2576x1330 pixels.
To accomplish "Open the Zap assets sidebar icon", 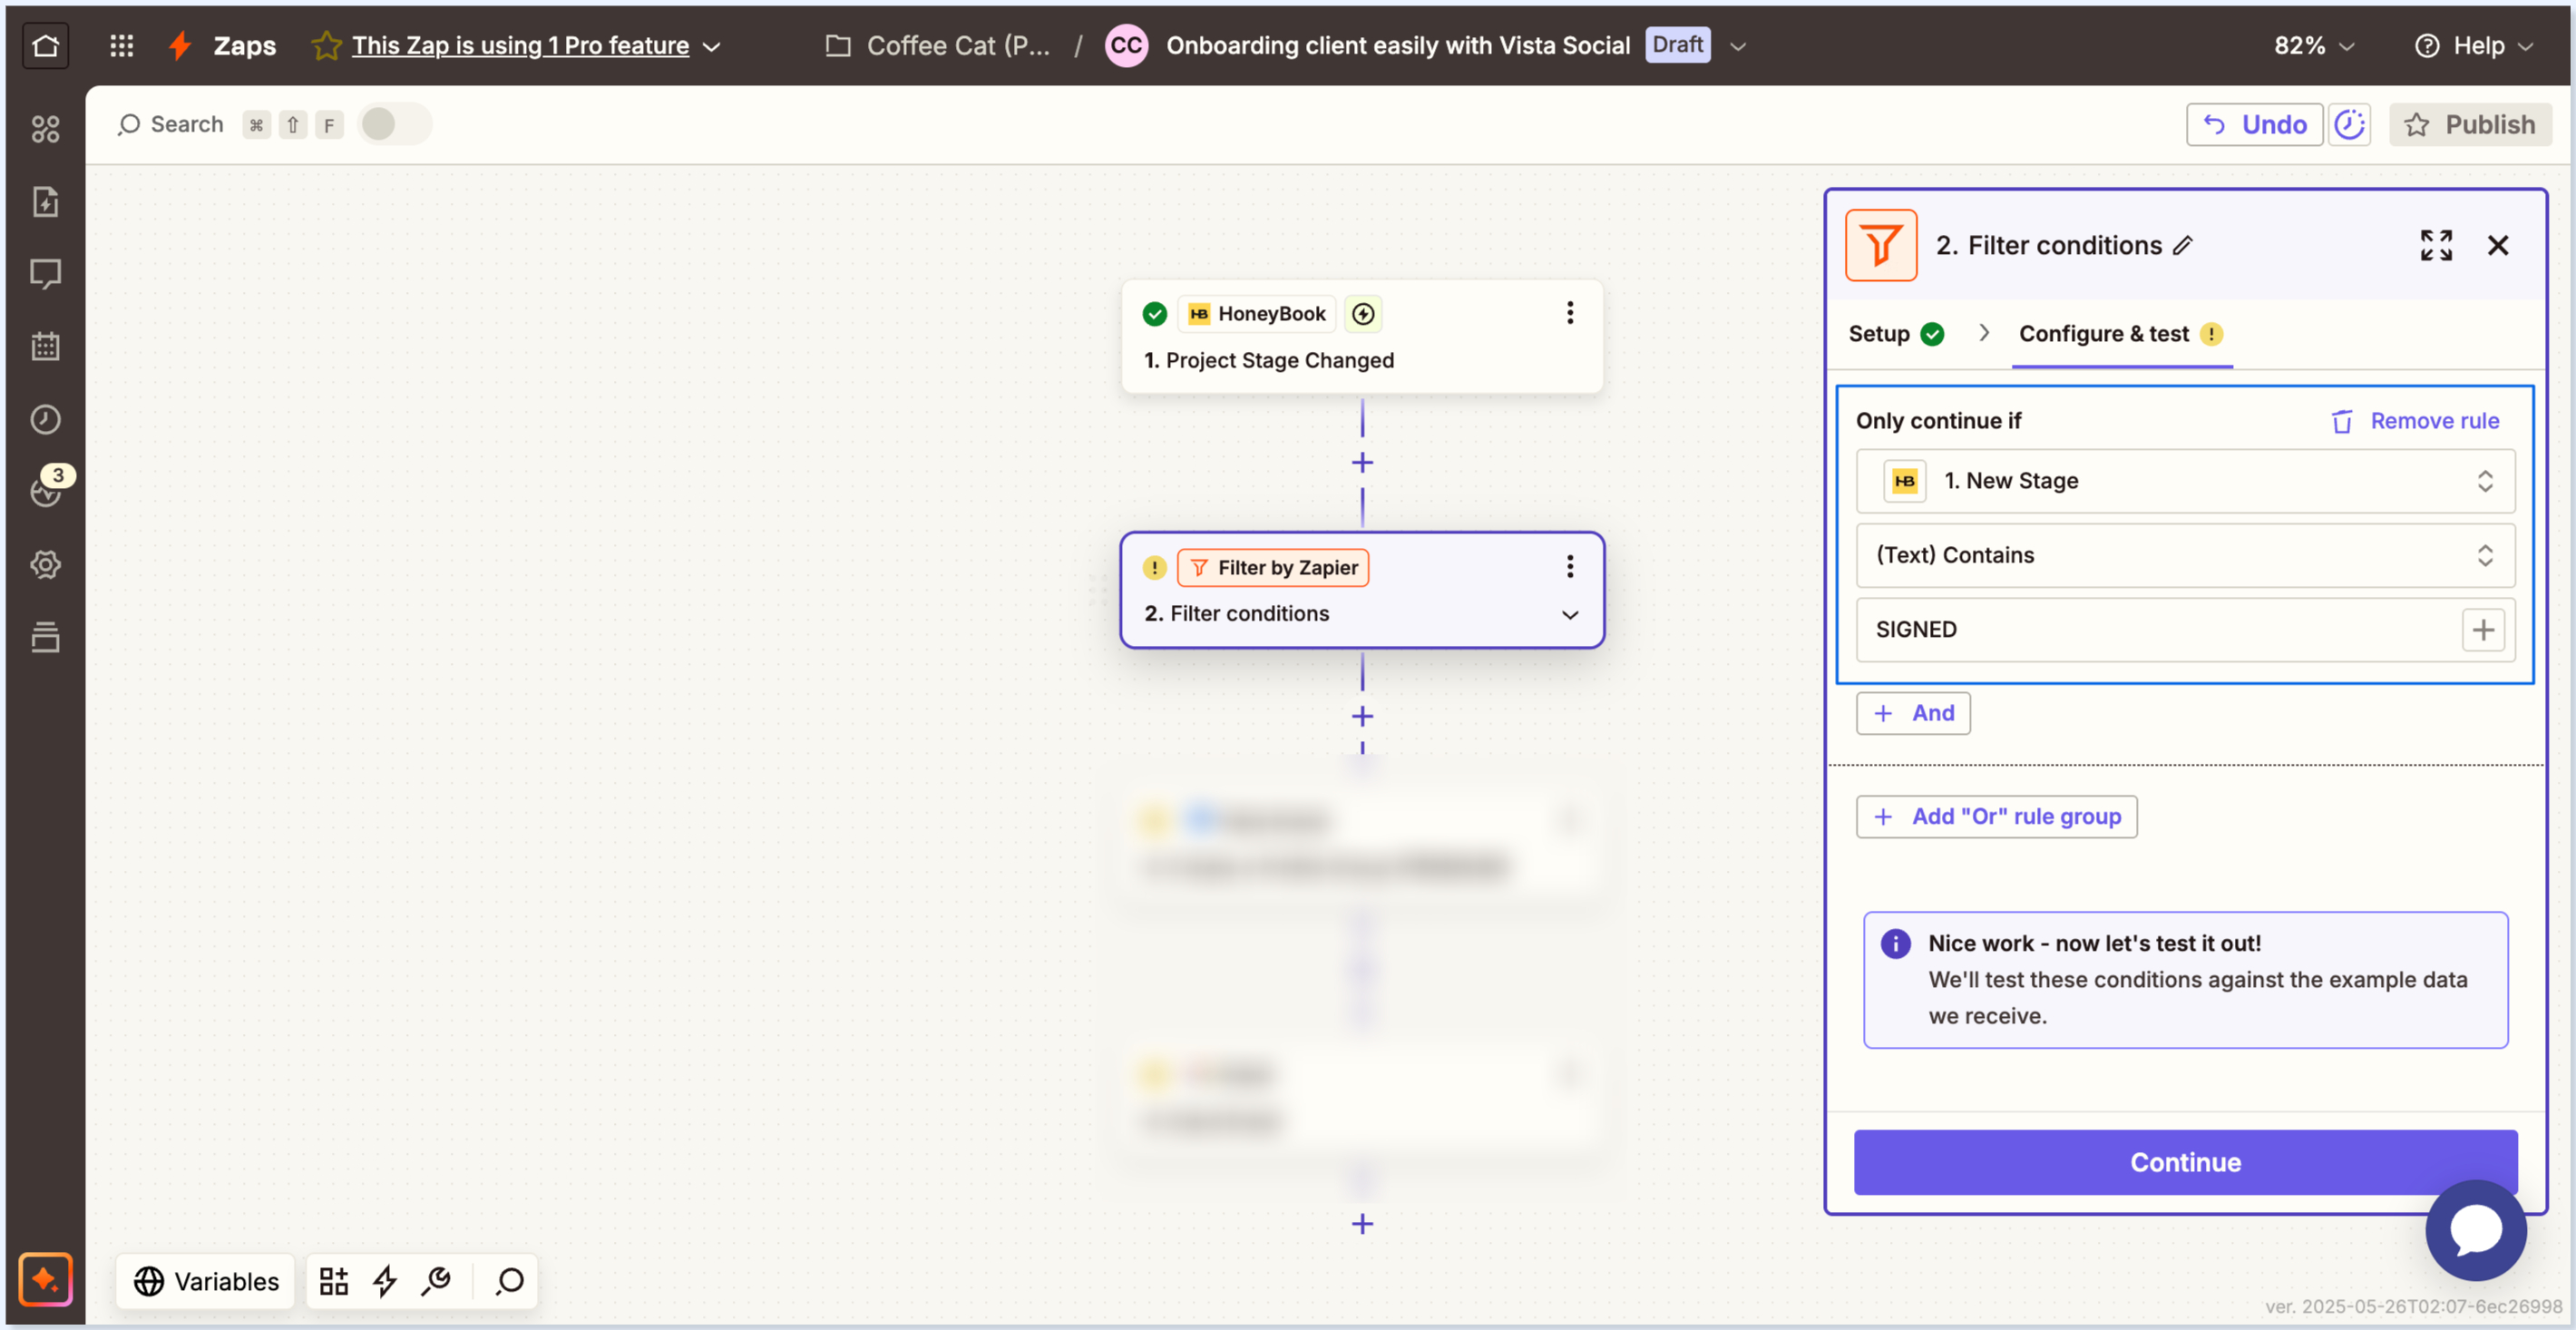I will (45, 129).
